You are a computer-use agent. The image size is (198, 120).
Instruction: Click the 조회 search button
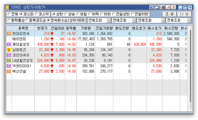pos(170,14)
